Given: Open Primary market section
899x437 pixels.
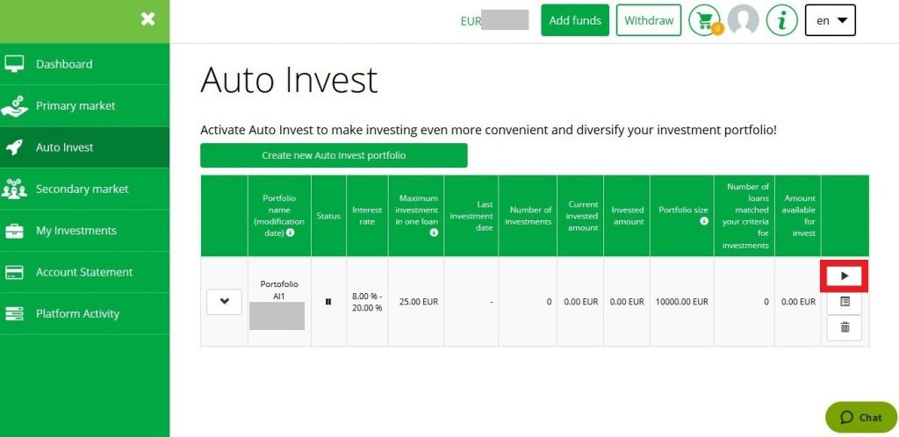Looking at the screenshot, I should 75,105.
